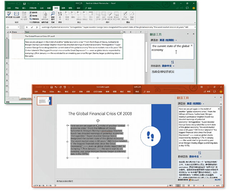The height and width of the screenshot is (191, 229).
Task: Toggle AutoSave switch in the Excel window
Action: pos(19,3)
